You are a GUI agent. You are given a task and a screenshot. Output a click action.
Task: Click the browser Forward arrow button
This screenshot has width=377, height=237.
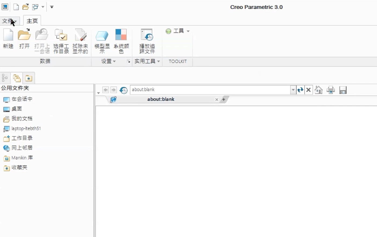tap(114, 90)
